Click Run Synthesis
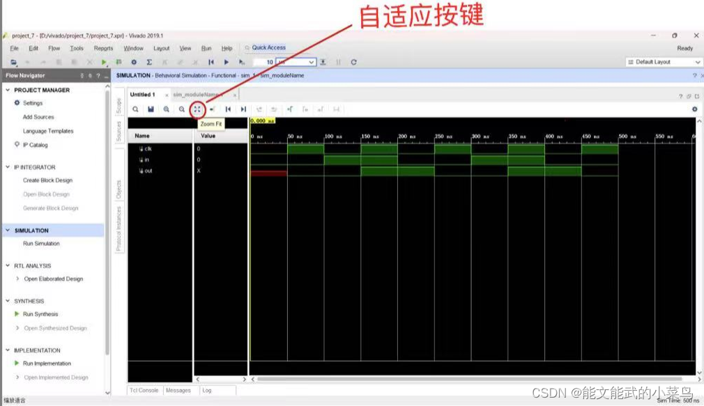 point(40,314)
